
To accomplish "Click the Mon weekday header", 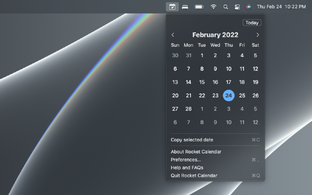I will pos(188,45).
